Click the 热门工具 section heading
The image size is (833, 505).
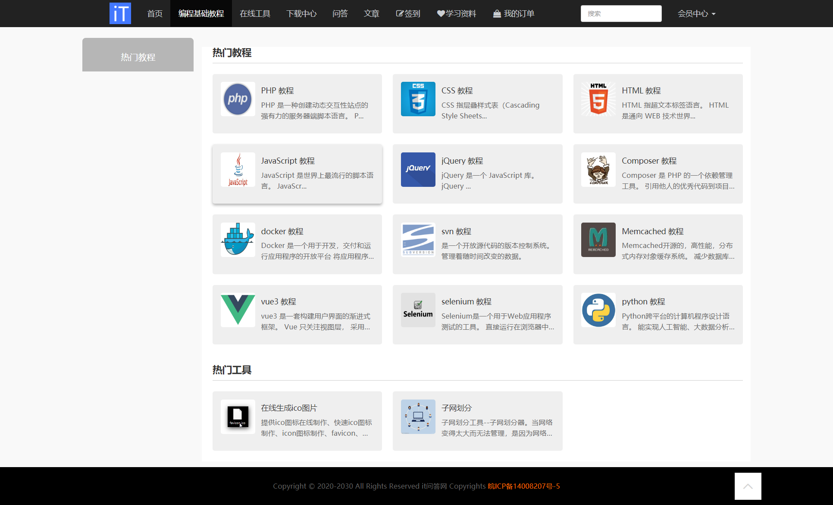(232, 370)
